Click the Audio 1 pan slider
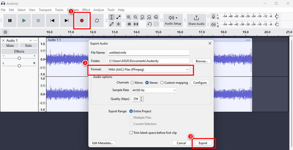This screenshot has width=293, height=150. tap(19, 66)
